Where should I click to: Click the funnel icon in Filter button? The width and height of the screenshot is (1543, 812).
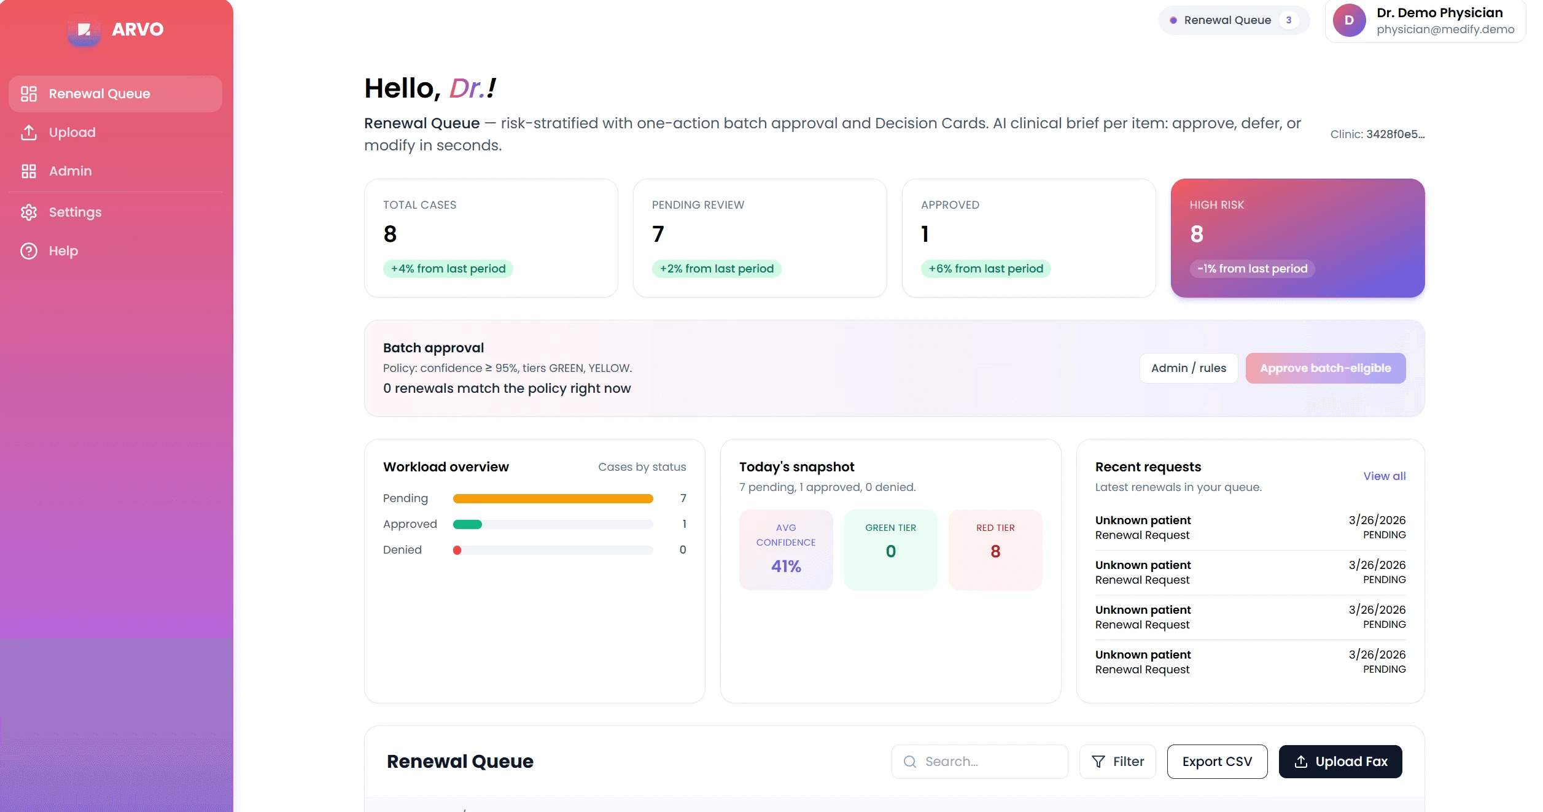pos(1098,762)
